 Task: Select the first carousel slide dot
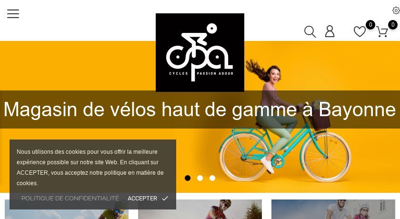point(188,178)
